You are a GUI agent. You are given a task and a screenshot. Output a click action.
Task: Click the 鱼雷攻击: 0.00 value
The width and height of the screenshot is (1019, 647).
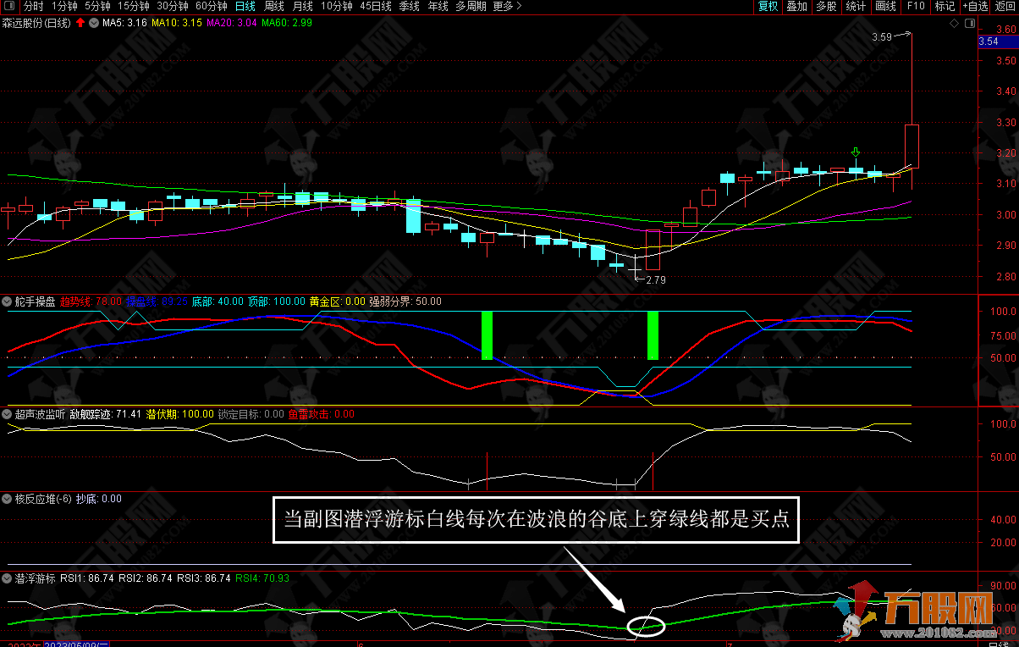321,414
